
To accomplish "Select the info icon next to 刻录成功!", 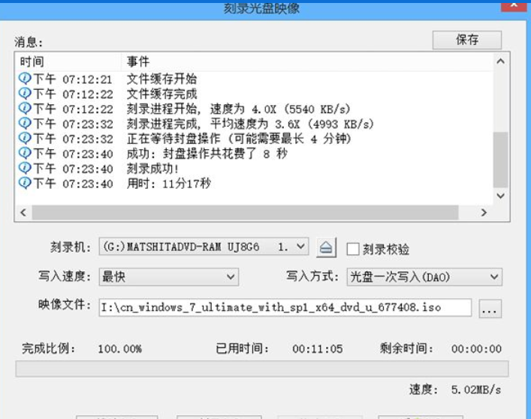I will pyautogui.click(x=25, y=169).
